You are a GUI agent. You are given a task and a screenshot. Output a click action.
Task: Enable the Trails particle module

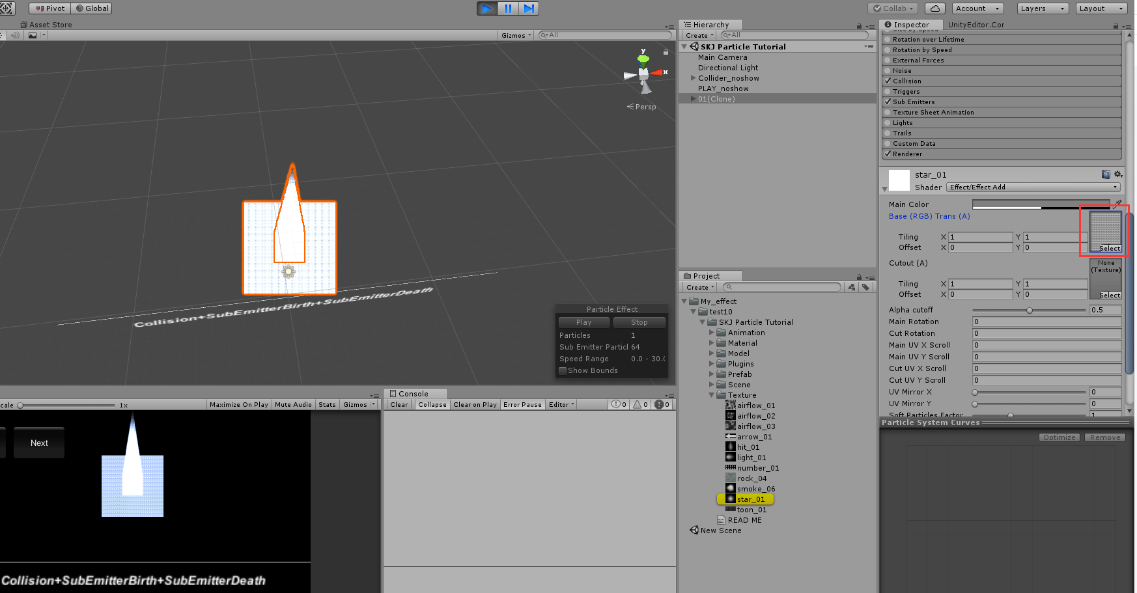click(x=887, y=133)
